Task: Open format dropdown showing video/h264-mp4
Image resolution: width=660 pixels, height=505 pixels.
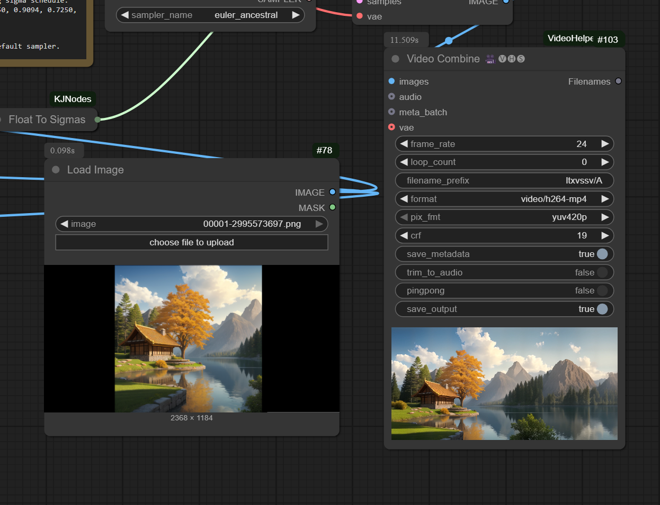Action: click(504, 199)
